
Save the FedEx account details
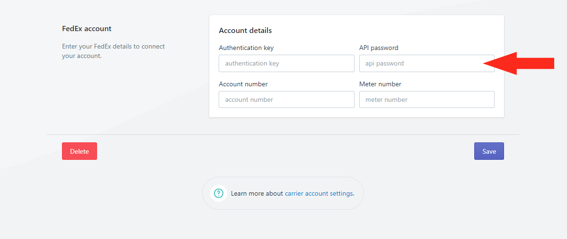[x=489, y=151]
